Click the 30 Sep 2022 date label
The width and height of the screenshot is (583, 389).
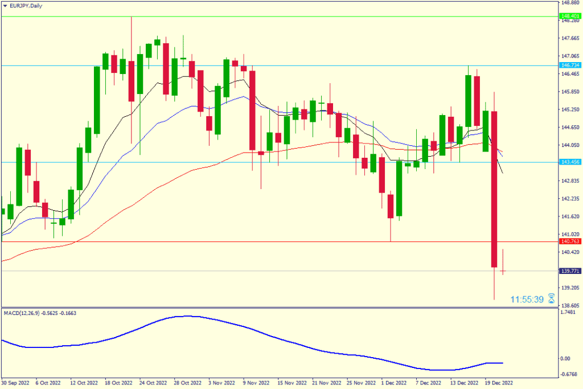click(15, 383)
